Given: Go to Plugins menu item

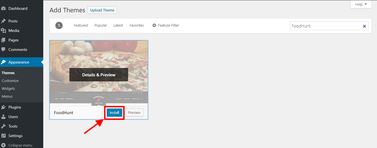Looking at the screenshot, I should point(22,107).
